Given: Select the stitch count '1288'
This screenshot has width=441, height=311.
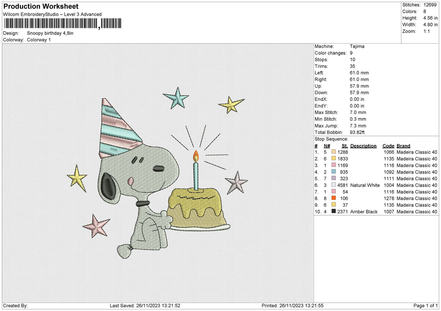Looking at the screenshot, I should [x=343, y=152].
